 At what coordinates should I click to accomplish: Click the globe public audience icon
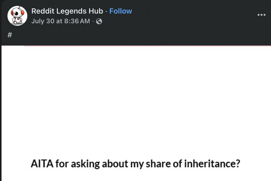click(99, 21)
